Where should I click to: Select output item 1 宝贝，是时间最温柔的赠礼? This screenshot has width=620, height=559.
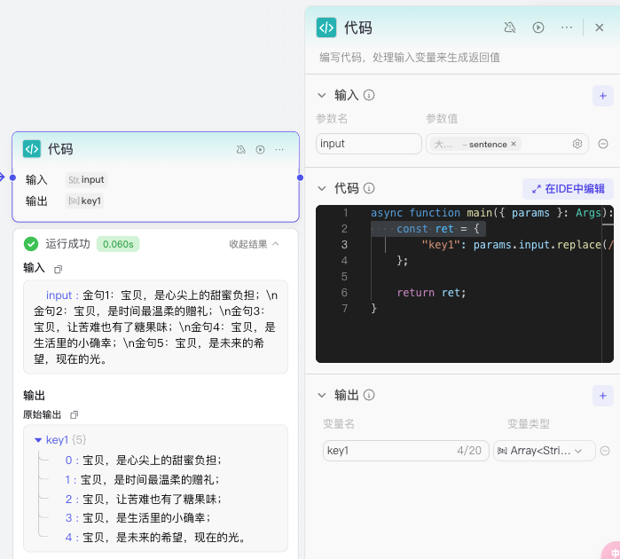pos(142,480)
